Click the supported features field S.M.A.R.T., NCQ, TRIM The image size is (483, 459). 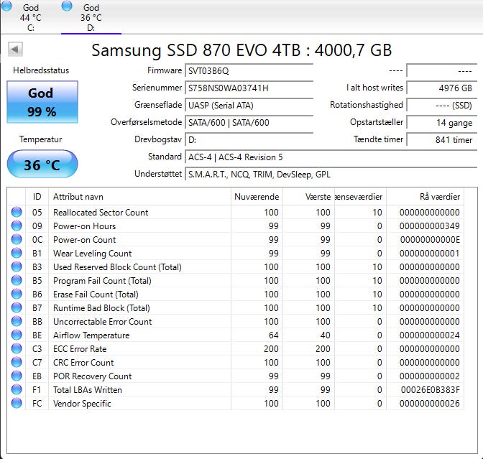pyautogui.click(x=331, y=175)
